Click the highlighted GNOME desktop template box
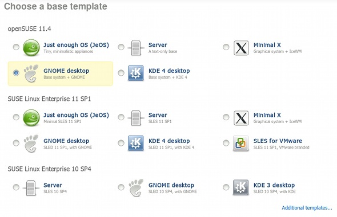The width and height of the screenshot is (337, 217). click(x=61, y=73)
